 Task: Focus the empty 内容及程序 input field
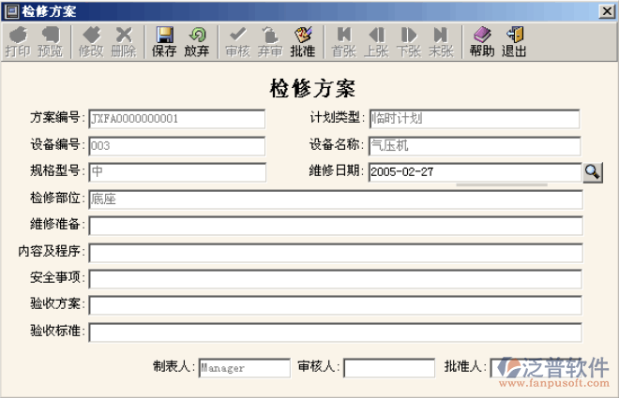pyautogui.click(x=336, y=253)
